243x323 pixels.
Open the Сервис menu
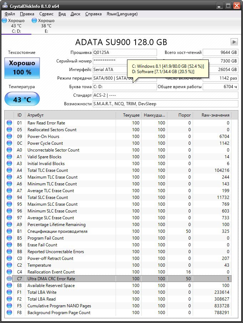tap(46, 14)
